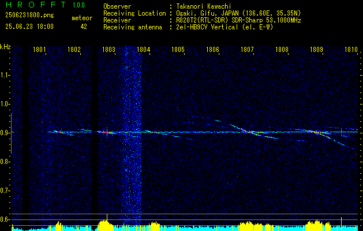The width and height of the screenshot is (363, 231).
Task: Click the 0.7 frequency axis label
Action: 4,191
